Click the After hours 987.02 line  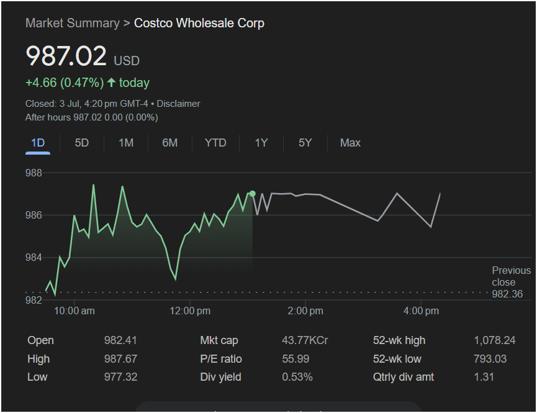point(92,117)
